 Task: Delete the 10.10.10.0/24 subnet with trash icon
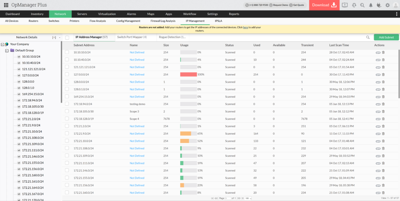[383, 52]
